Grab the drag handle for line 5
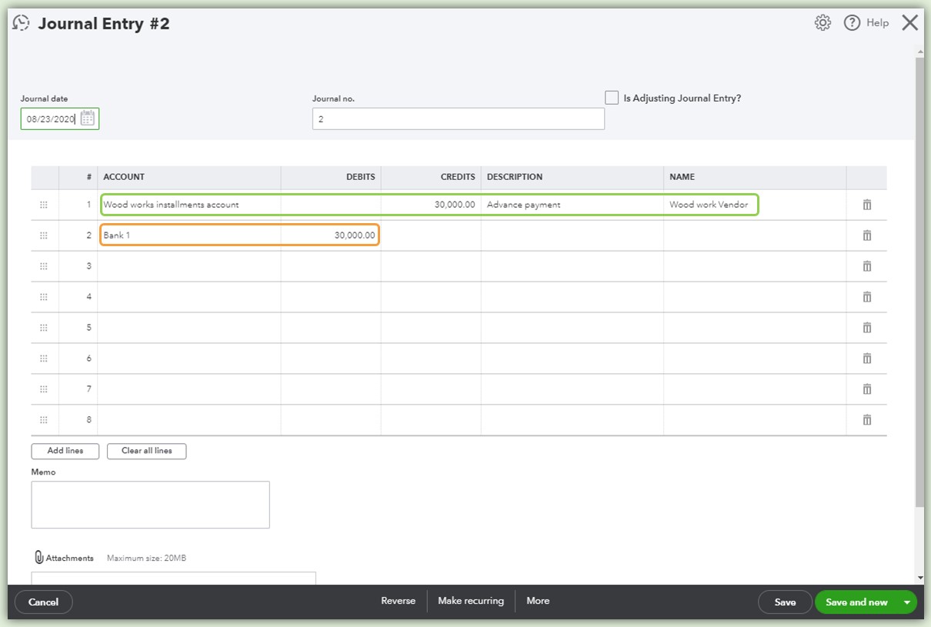The width and height of the screenshot is (931, 627). (x=44, y=328)
